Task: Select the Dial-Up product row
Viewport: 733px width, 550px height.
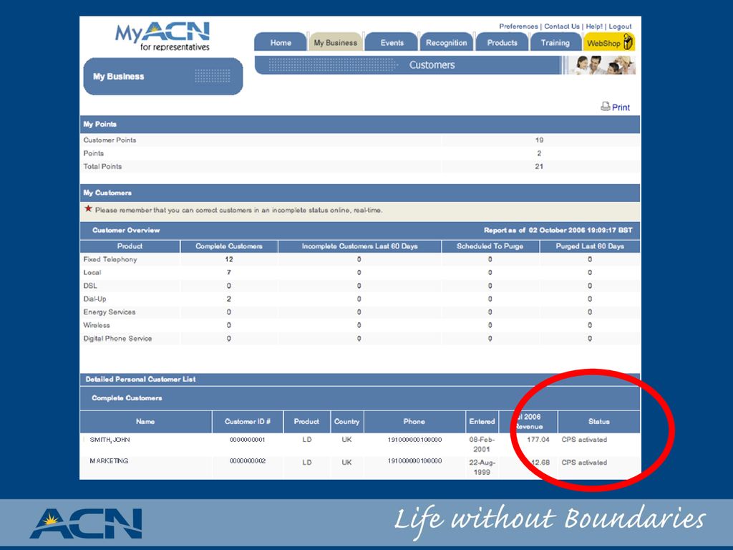Action: (x=360, y=299)
